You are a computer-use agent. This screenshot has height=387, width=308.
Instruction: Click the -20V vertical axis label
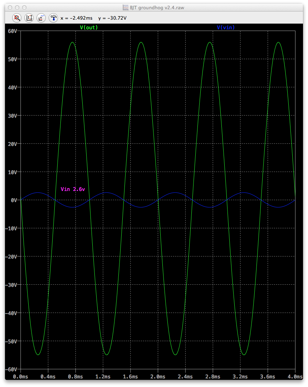(x=11, y=257)
